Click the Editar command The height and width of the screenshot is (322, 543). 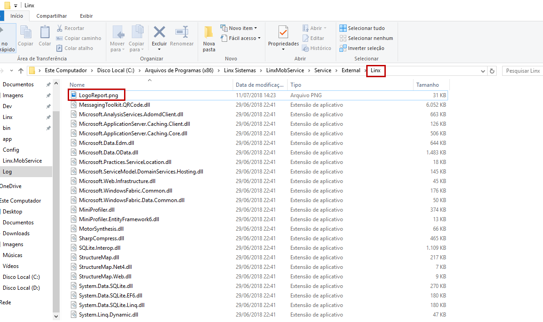pos(314,38)
